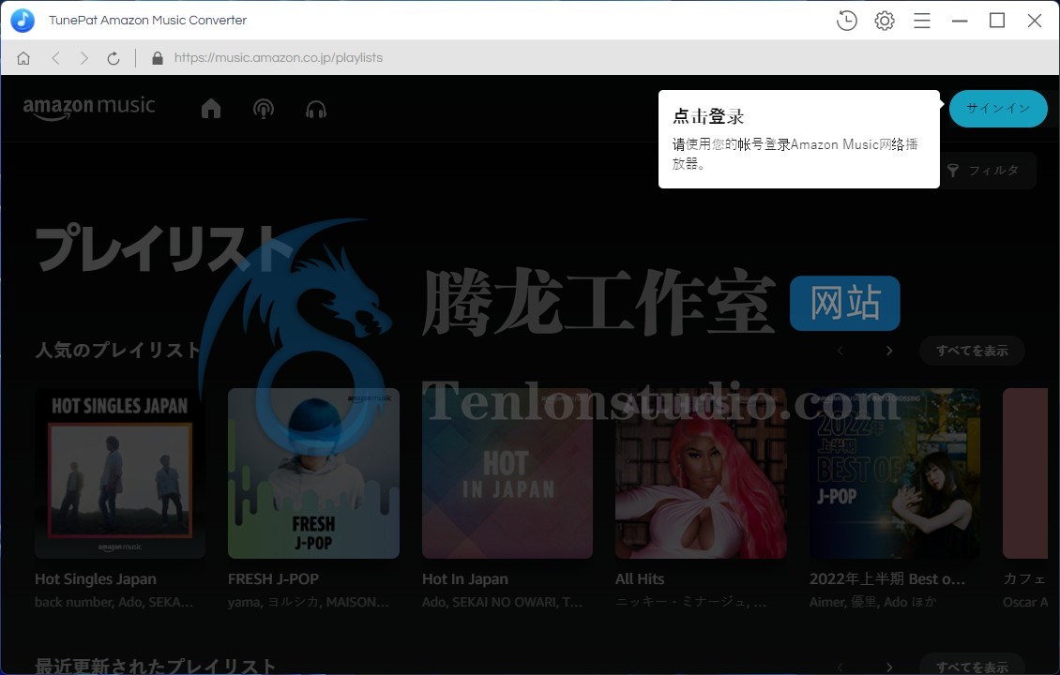This screenshot has height=675, width=1060.
Task: Open the フィルタ filter button
Action: click(986, 171)
